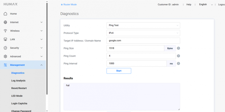The image size is (225, 112).
Task: Click the Advanced gear icon
Action: pos(5,56)
